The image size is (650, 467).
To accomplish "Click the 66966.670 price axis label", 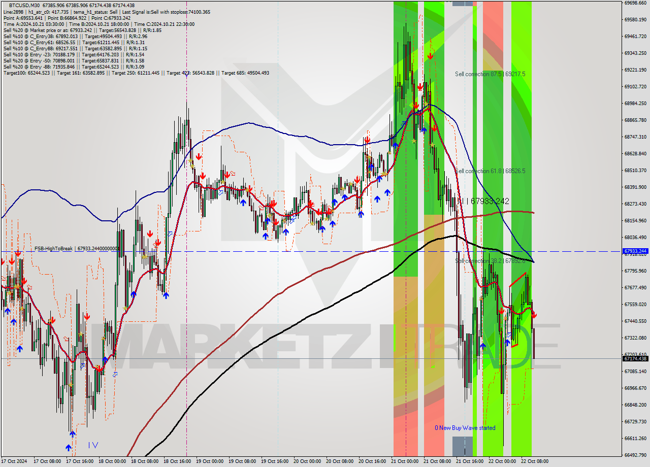I will (x=635, y=388).
